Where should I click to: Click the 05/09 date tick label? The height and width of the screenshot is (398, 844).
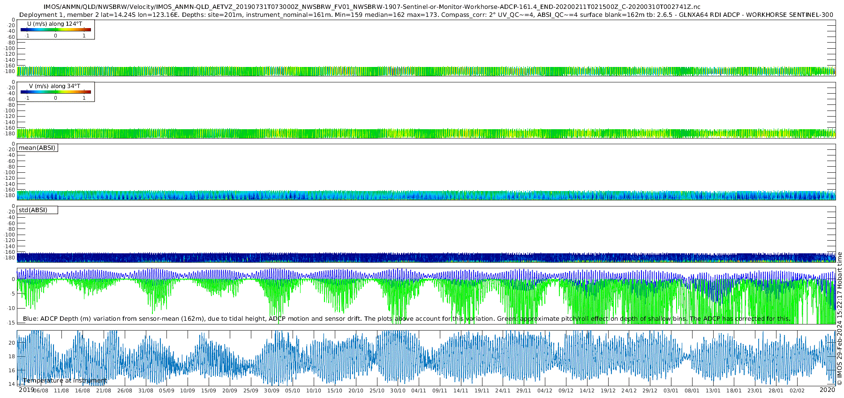coord(166,391)
